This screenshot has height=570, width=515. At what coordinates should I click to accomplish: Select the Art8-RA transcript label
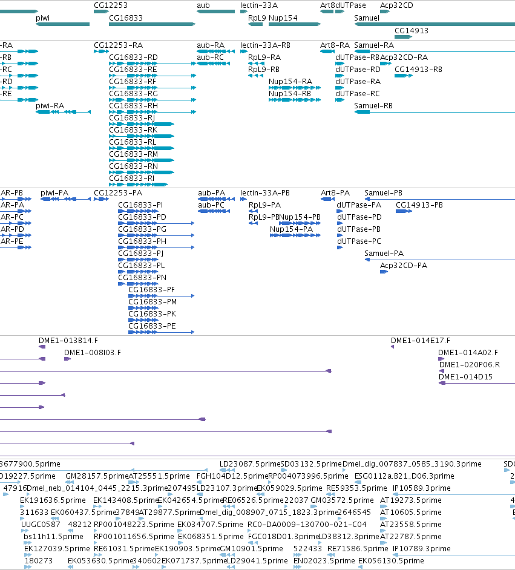coord(335,45)
